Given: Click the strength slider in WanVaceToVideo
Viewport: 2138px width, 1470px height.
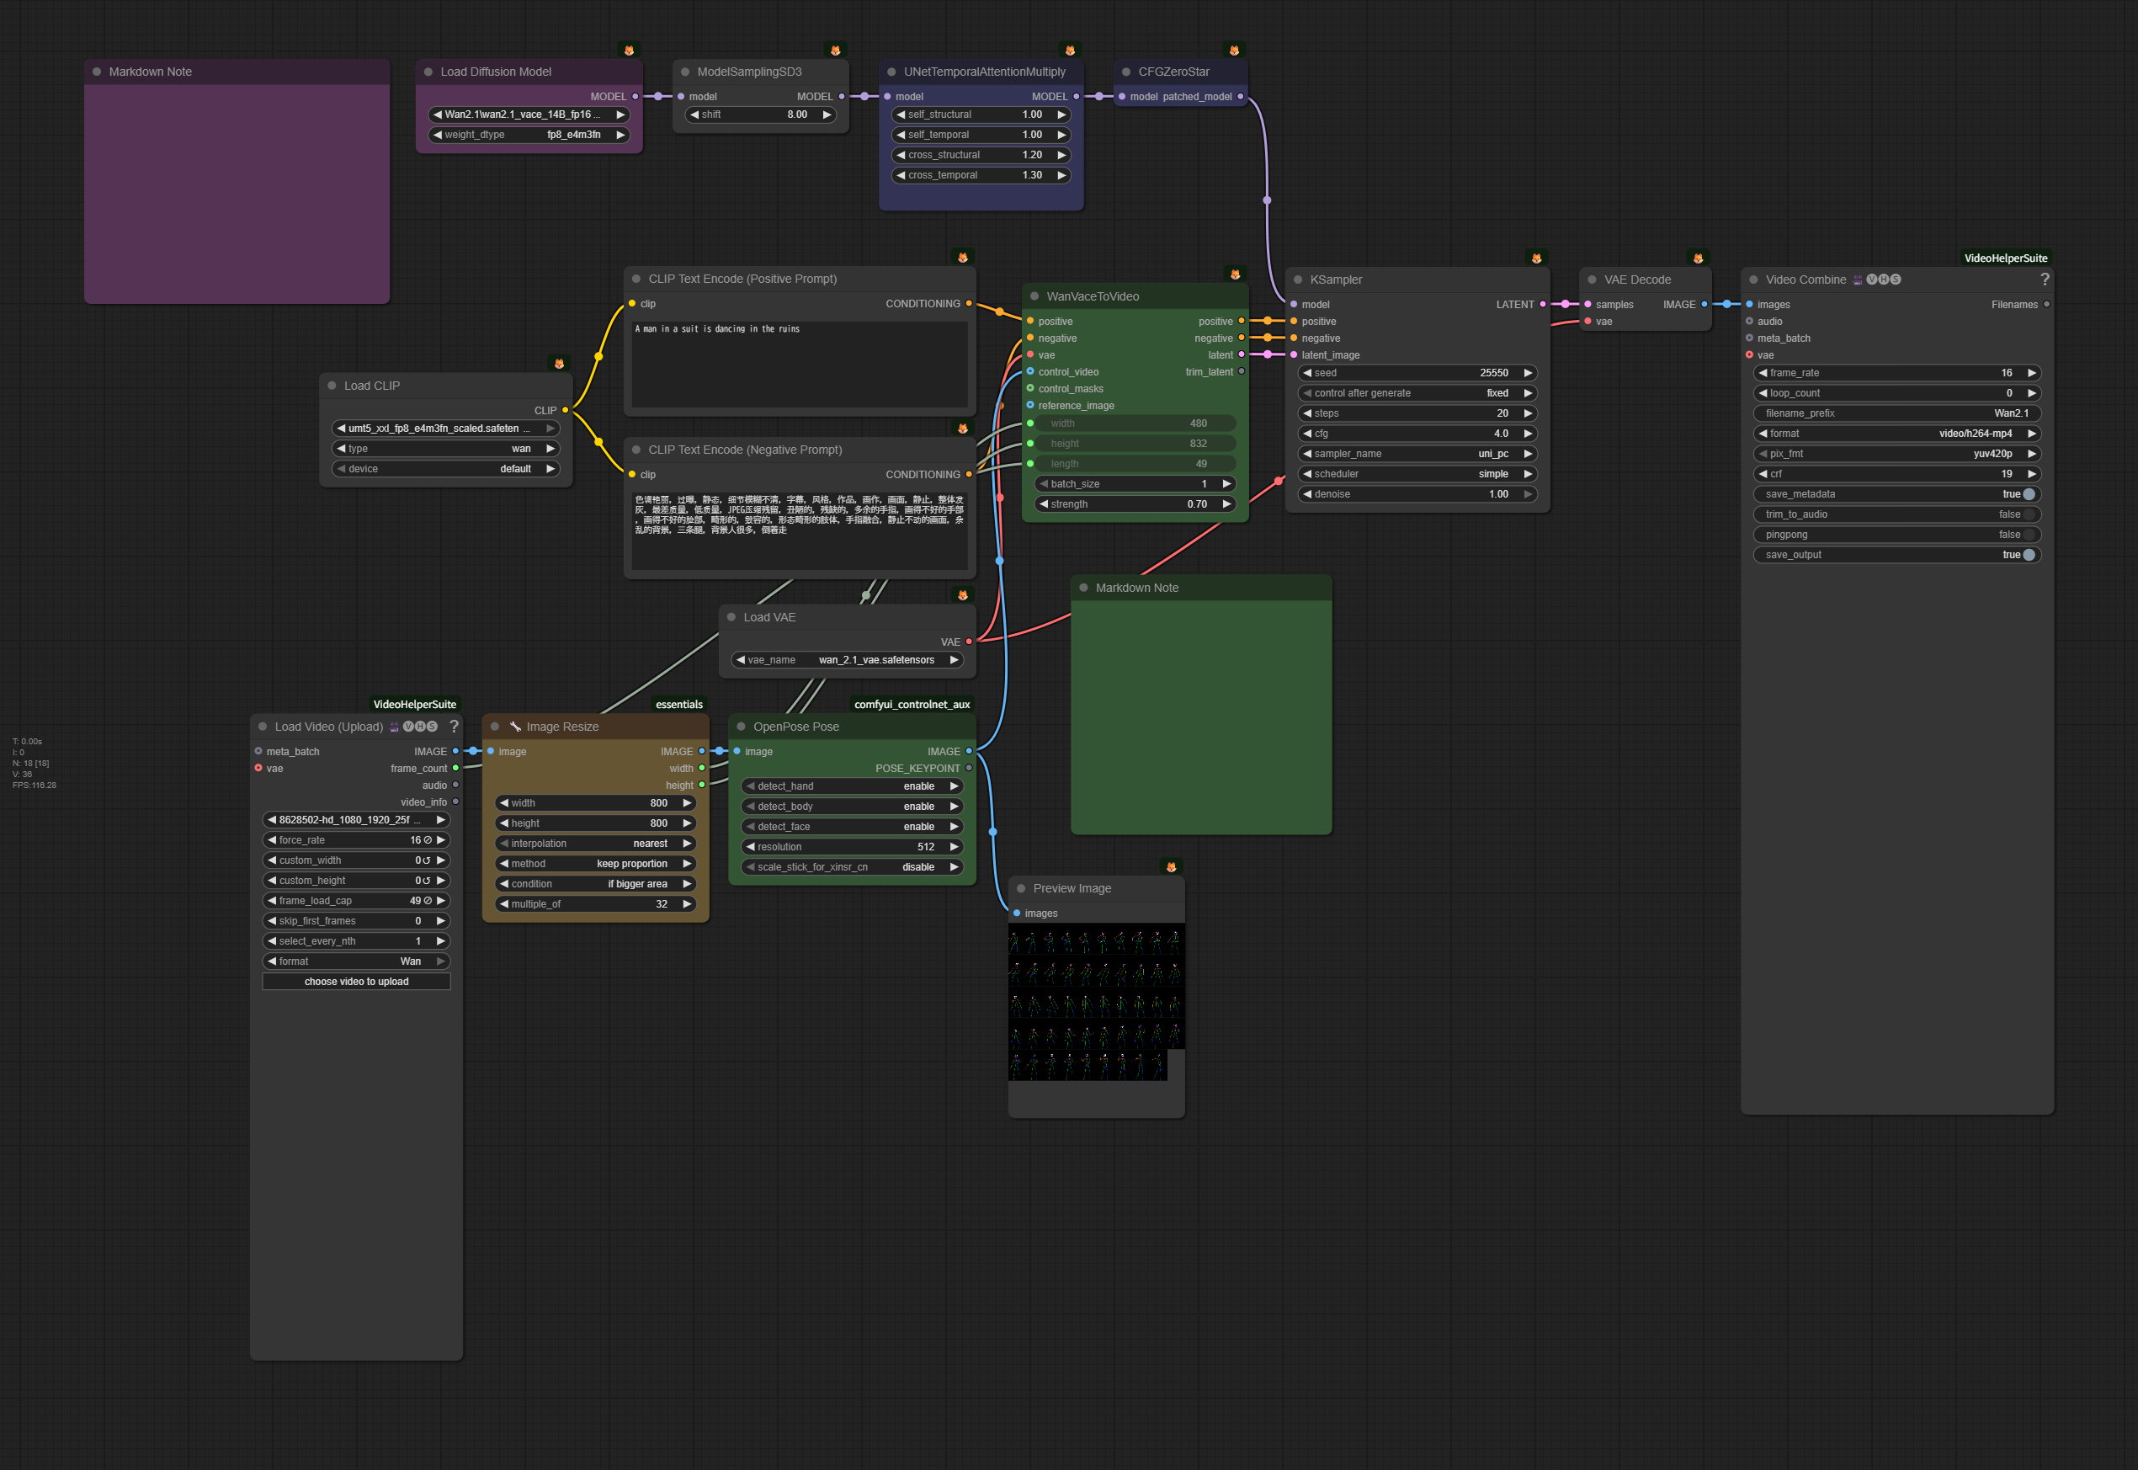Looking at the screenshot, I should coord(1135,505).
